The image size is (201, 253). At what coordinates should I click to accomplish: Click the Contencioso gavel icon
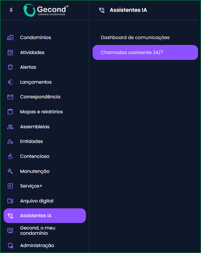tap(10, 156)
